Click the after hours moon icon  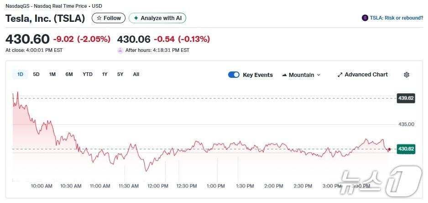[x=120, y=51]
